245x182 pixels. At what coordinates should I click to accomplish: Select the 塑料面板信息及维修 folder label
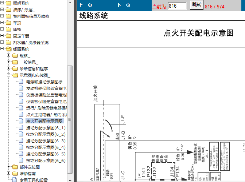coord(31,16)
